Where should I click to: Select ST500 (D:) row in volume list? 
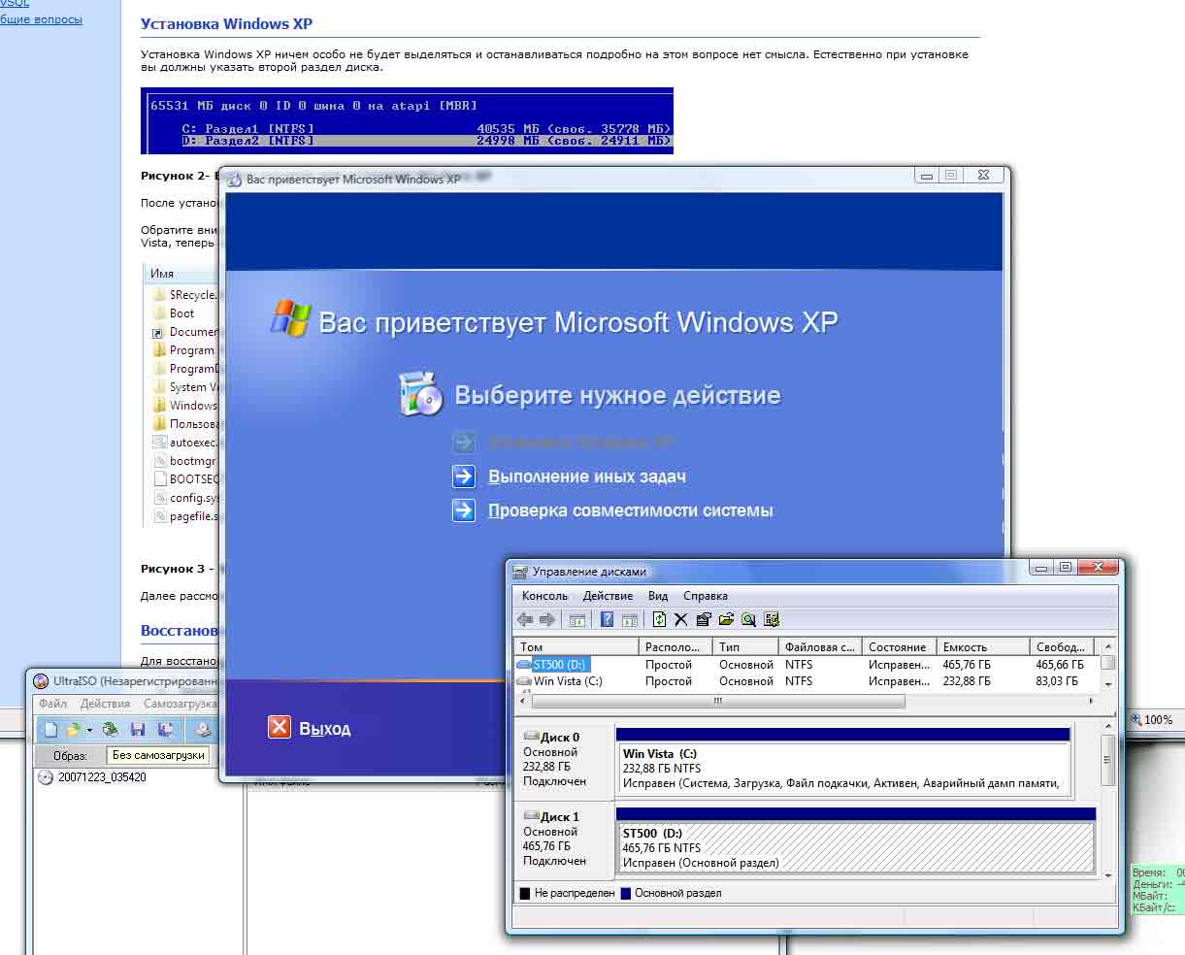[806, 665]
